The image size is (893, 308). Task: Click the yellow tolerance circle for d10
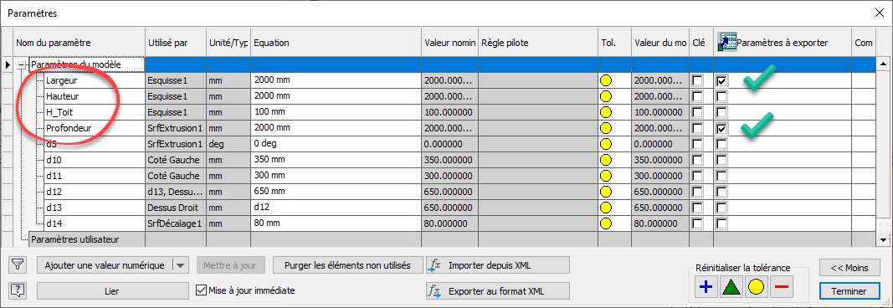606,160
